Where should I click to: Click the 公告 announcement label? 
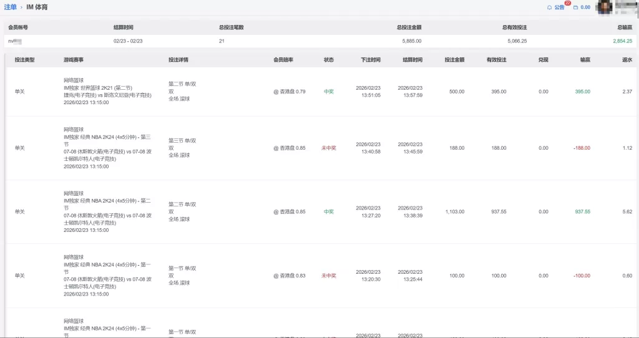tap(559, 7)
